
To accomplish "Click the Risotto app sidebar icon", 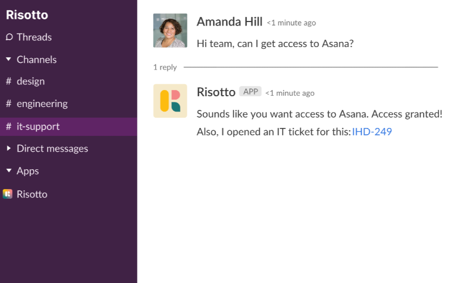I will point(7,194).
